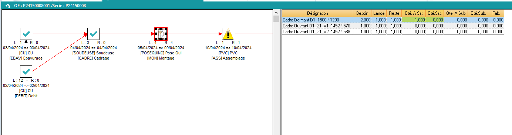
Task: Sort by the Reste column header
Action: [x=394, y=13]
